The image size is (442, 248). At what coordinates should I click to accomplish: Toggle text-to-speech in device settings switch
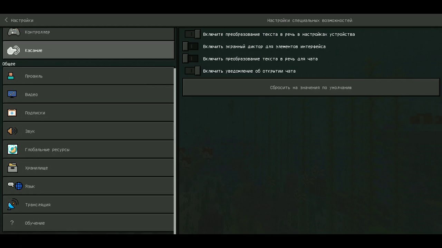[x=192, y=34]
